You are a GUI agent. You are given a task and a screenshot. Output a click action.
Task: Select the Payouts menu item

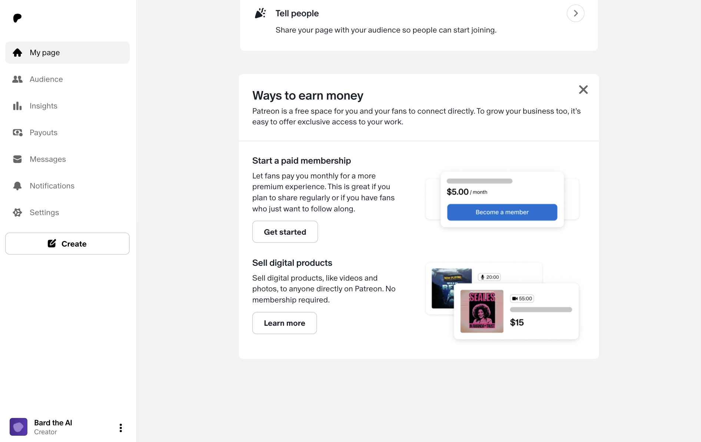click(67, 133)
